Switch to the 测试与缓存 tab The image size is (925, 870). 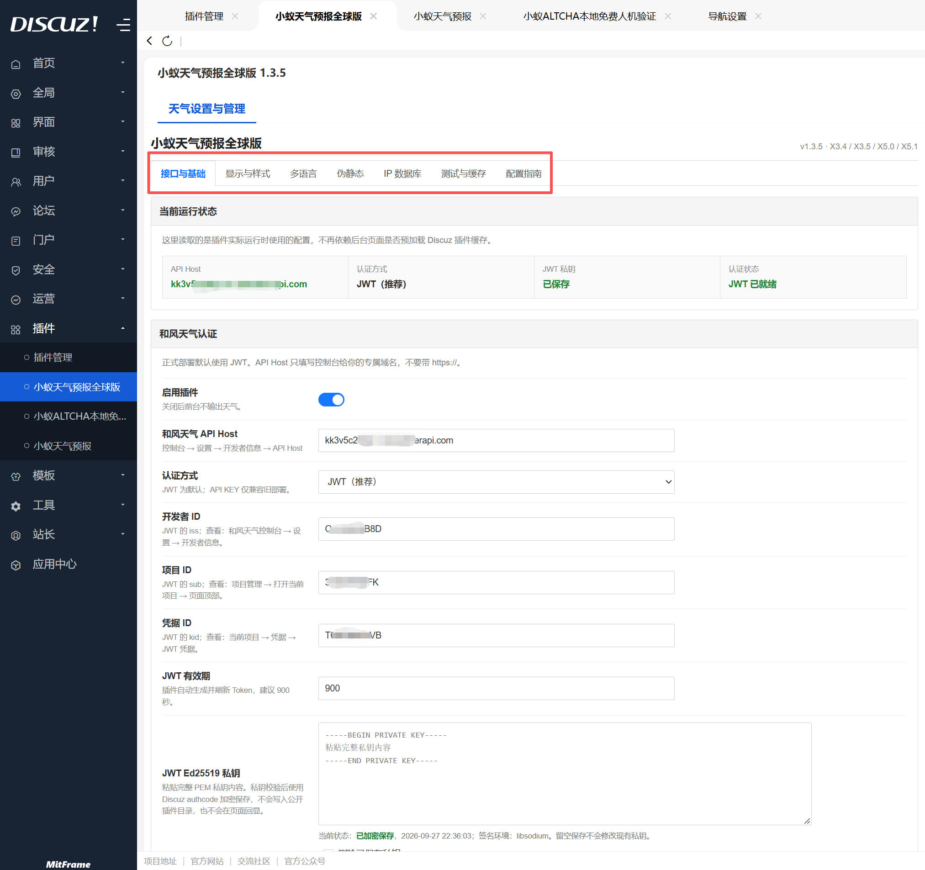pos(464,174)
